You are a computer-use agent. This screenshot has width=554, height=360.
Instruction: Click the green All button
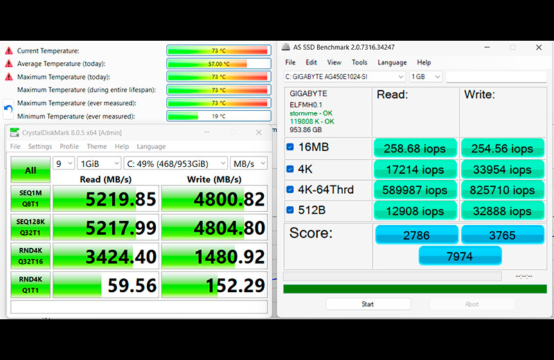(30, 170)
